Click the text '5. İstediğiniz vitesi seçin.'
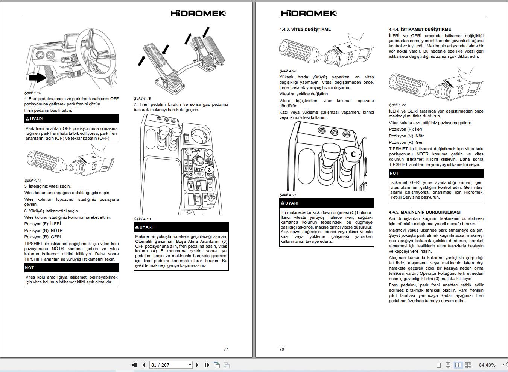The width and height of the screenshot is (508, 372). pyautogui.click(x=47, y=186)
